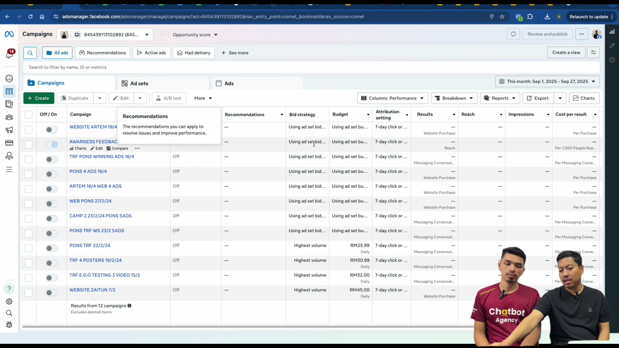The height and width of the screenshot is (348, 619).
Task: Open the Reports dropdown
Action: pos(500,98)
